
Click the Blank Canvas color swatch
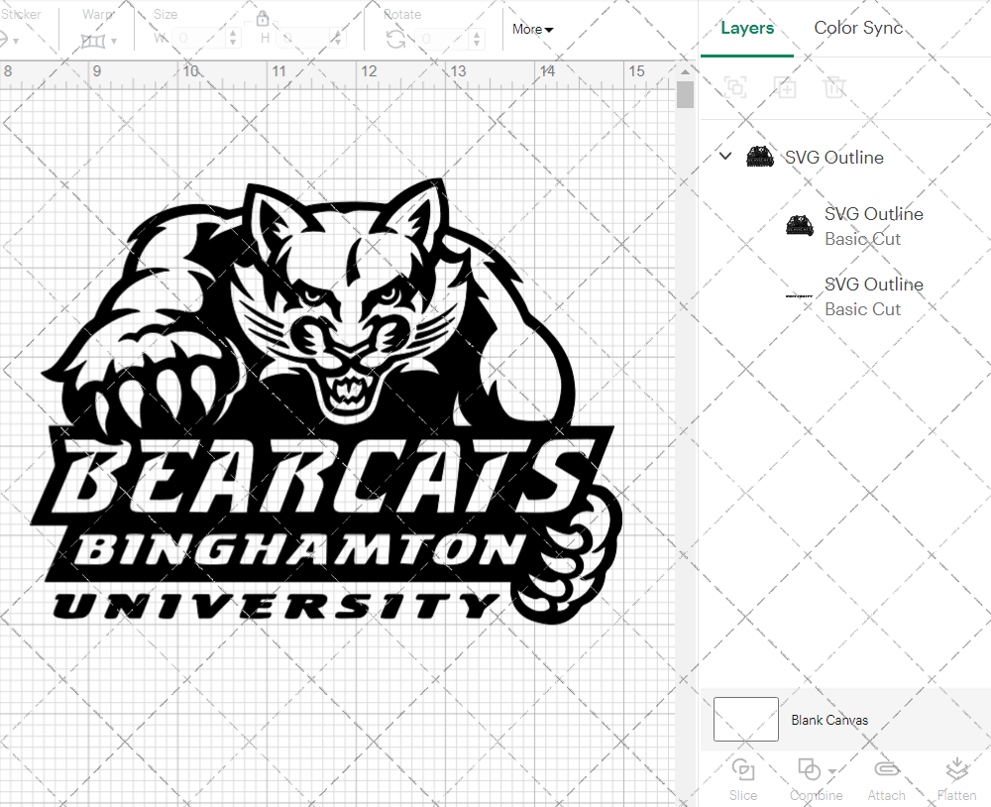tap(745, 720)
